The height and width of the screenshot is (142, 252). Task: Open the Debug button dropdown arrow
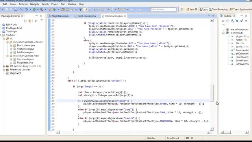[30, 9]
